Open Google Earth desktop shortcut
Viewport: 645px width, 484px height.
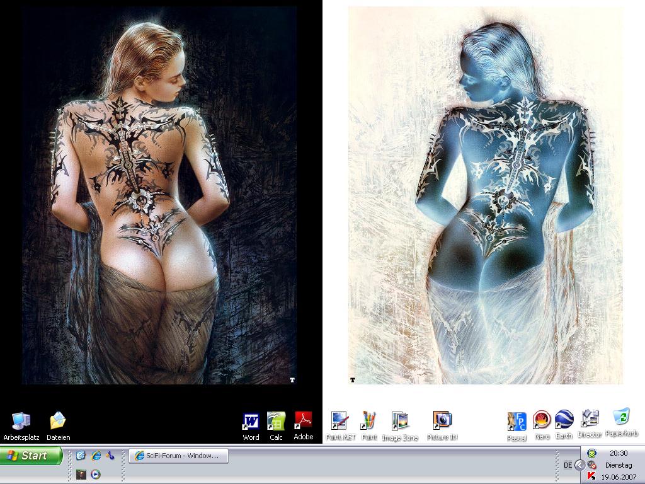[x=564, y=420]
